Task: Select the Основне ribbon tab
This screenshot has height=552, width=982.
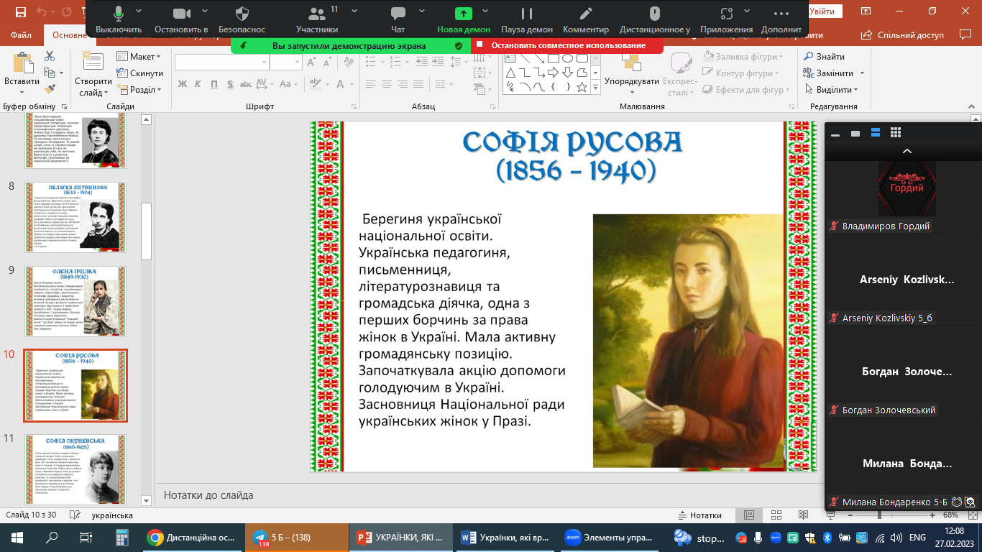Action: (70, 34)
